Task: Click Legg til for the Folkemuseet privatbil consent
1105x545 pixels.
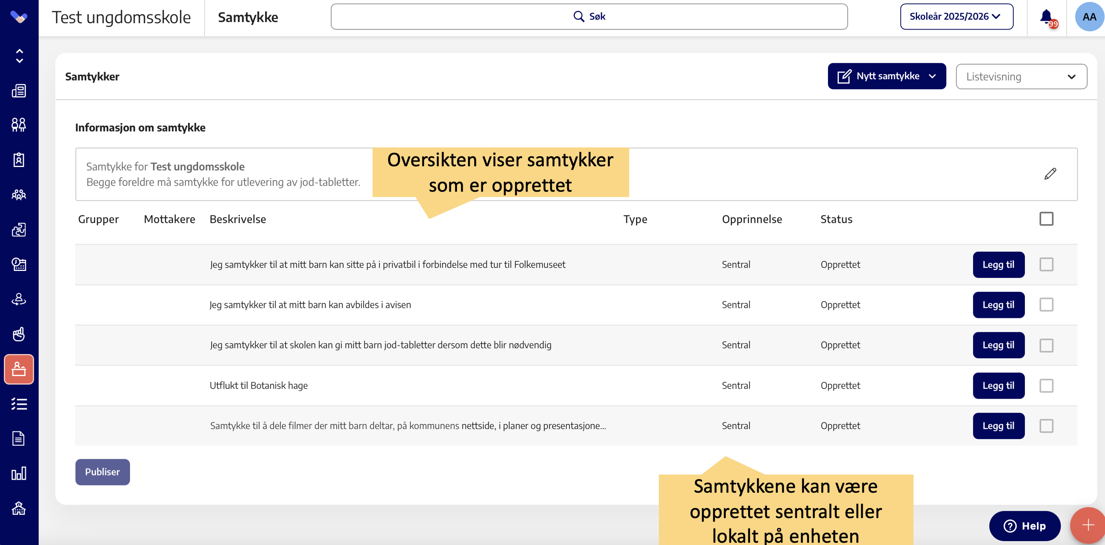Action: [999, 265]
